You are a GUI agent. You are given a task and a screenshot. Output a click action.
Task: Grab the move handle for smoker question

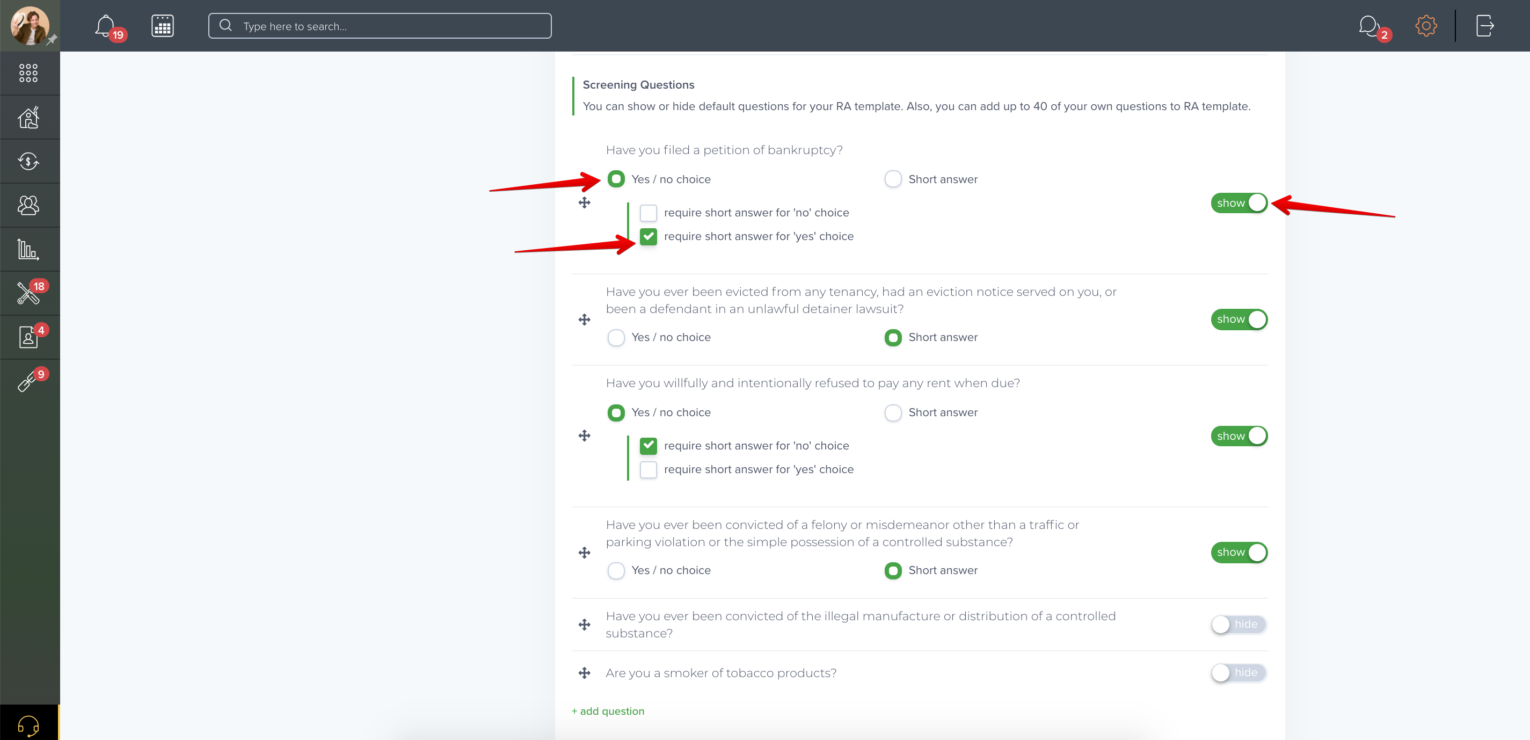tap(585, 673)
